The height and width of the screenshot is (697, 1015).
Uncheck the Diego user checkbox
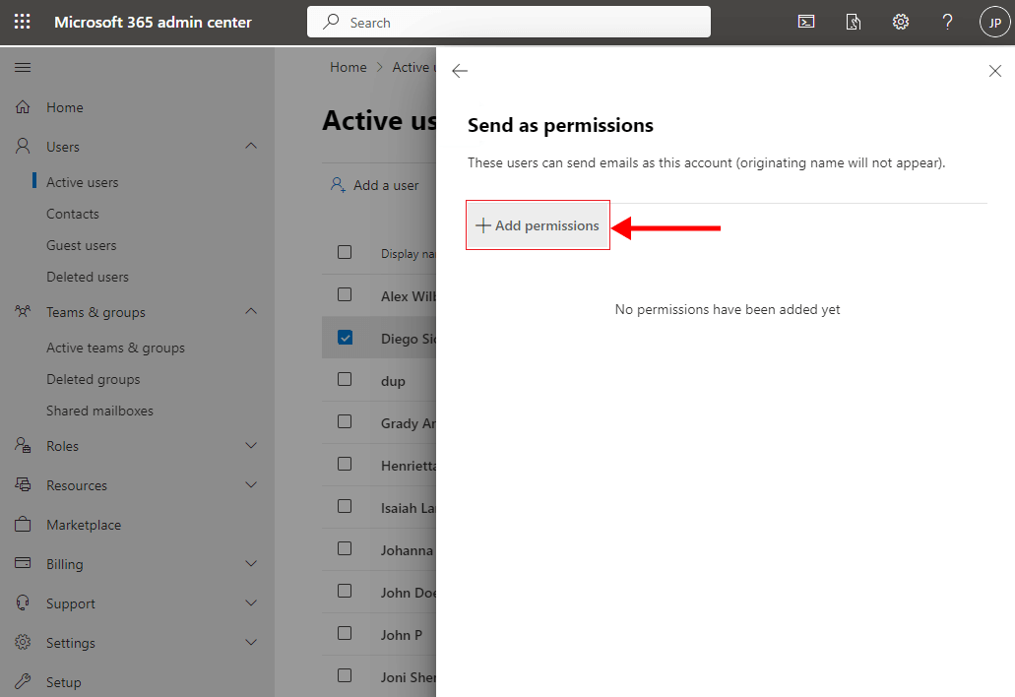coord(345,338)
